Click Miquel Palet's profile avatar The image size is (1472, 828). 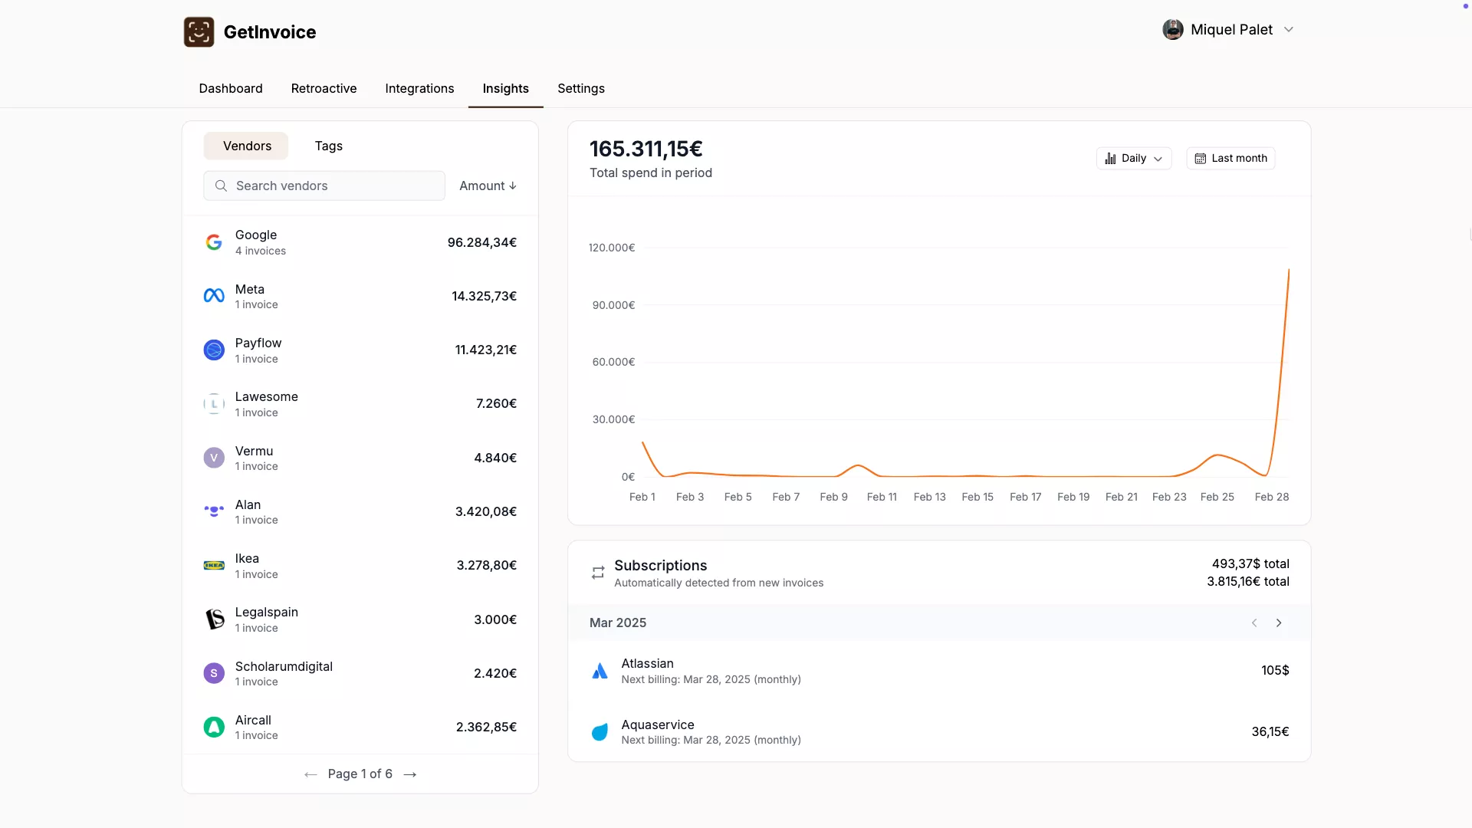(1172, 30)
